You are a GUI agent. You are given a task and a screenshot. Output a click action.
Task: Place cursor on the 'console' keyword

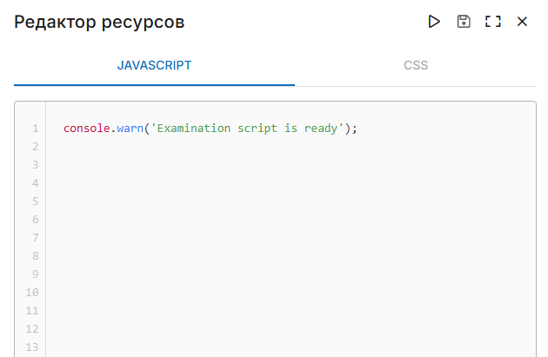88,129
